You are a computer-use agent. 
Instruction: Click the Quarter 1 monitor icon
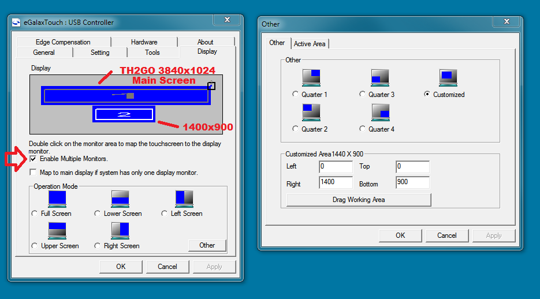click(311, 78)
